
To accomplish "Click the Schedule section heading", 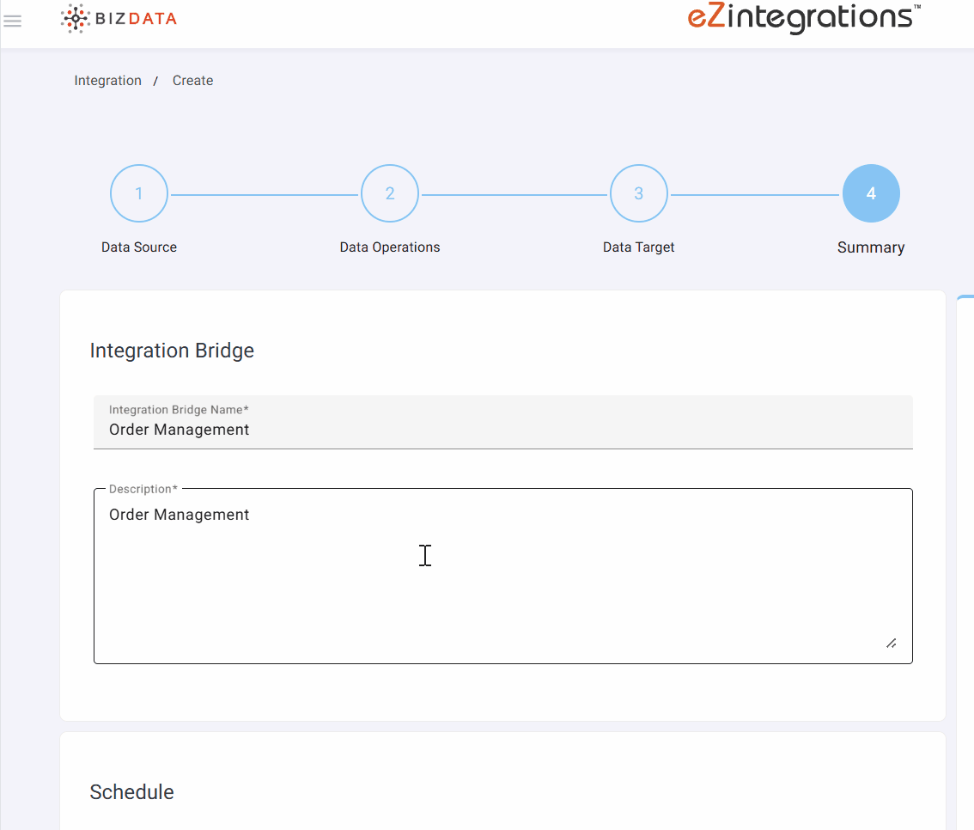I will click(x=131, y=792).
